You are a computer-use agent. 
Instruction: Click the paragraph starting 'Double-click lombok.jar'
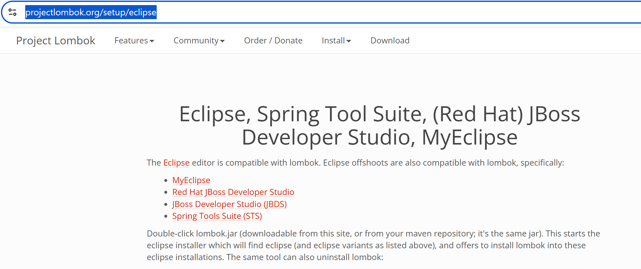373,245
